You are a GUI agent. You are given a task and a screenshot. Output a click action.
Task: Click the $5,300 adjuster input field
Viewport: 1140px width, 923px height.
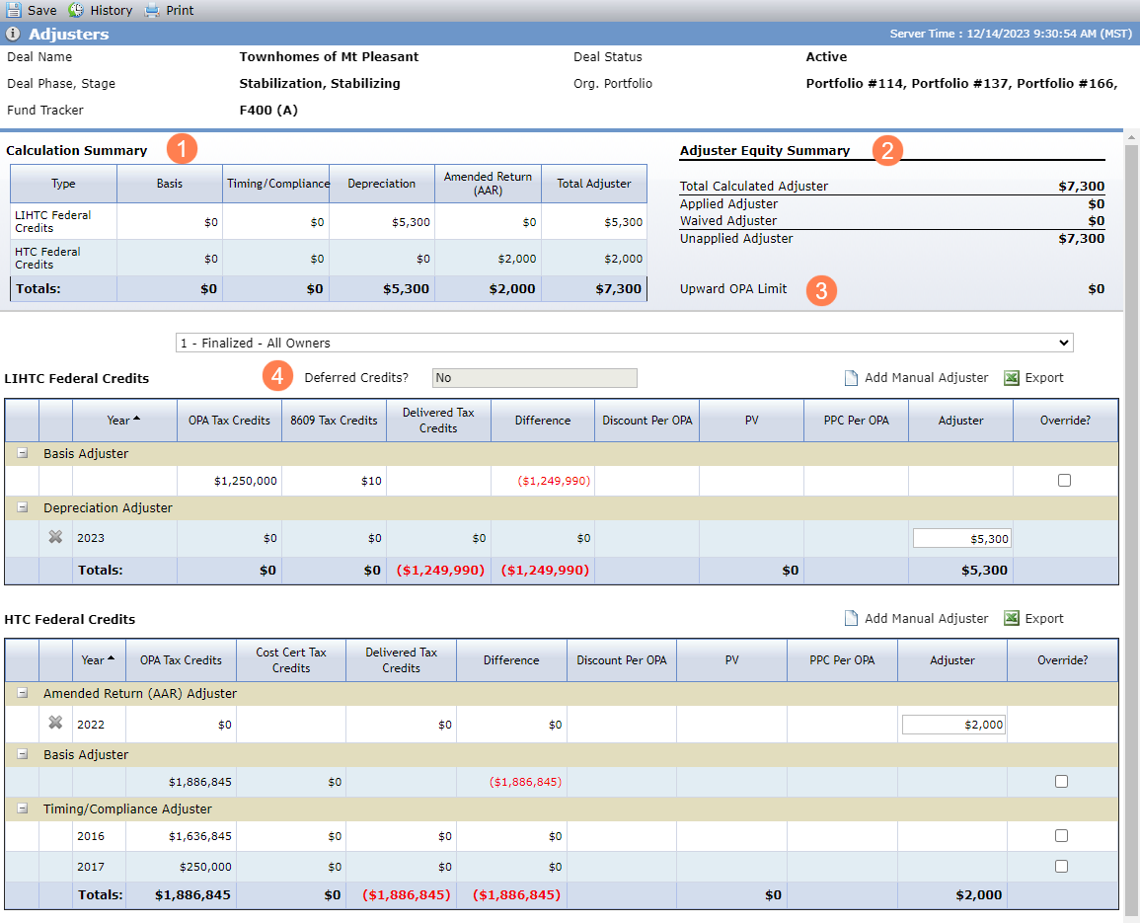pyautogui.click(x=962, y=538)
